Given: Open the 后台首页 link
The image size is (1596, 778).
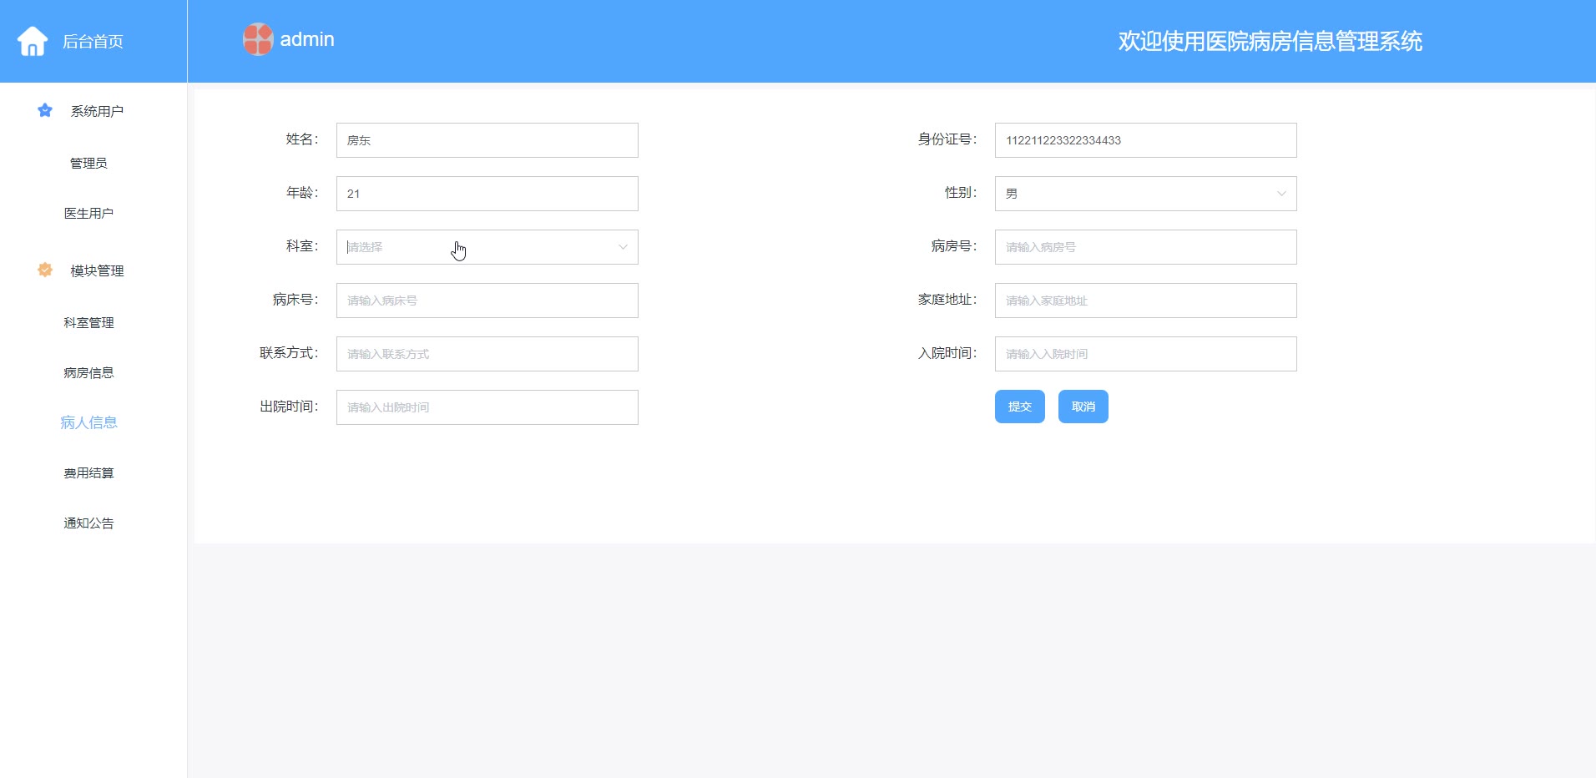Looking at the screenshot, I should (x=93, y=42).
